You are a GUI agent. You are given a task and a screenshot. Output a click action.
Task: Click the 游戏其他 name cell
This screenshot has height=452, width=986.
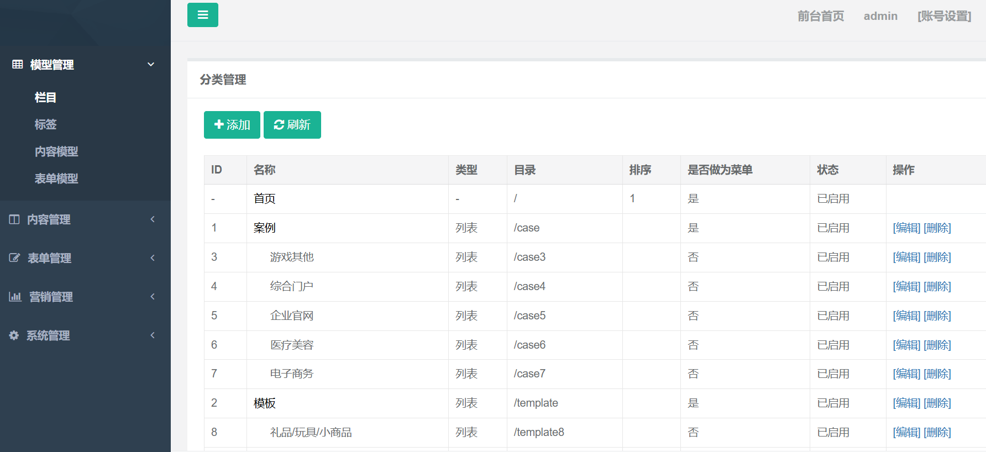(x=348, y=257)
